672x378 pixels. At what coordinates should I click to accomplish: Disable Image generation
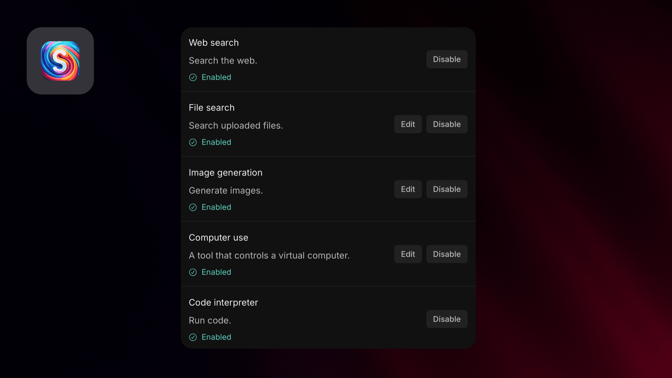point(446,189)
